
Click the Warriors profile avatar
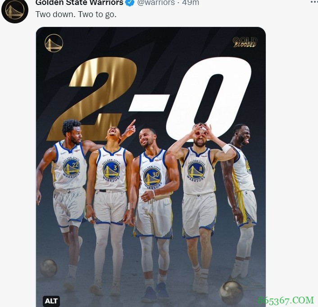[15, 10]
